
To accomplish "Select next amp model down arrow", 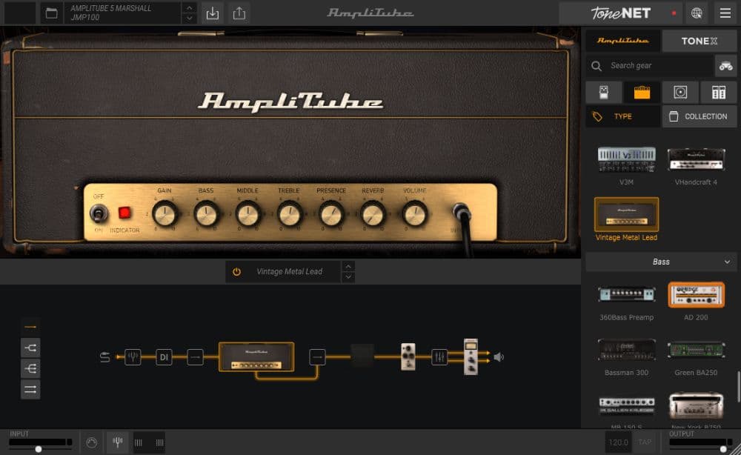I will tap(348, 277).
